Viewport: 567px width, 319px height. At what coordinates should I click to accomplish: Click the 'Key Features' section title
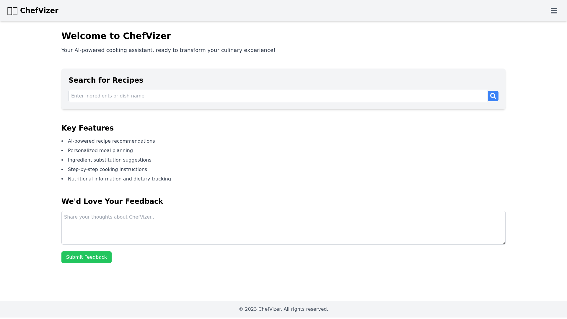point(87,128)
